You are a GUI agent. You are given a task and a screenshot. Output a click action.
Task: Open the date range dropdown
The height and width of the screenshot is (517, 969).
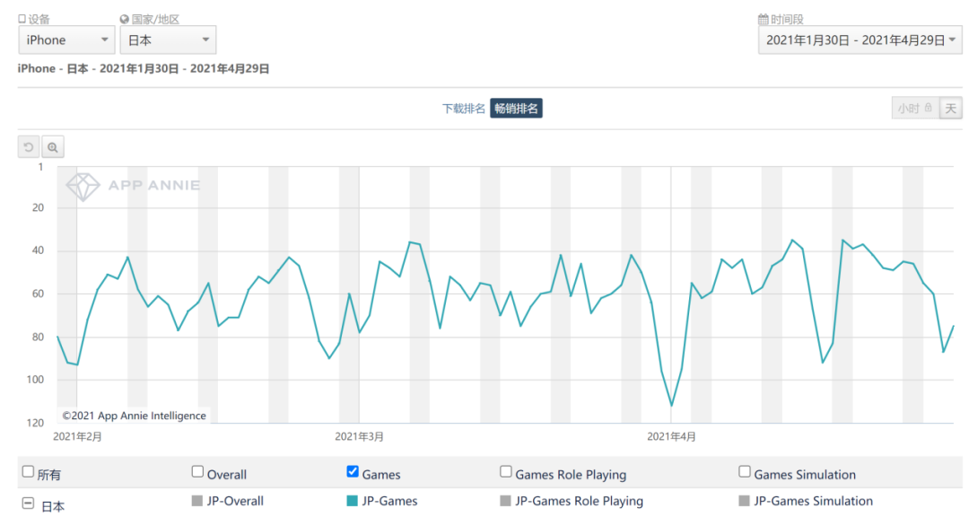point(860,39)
